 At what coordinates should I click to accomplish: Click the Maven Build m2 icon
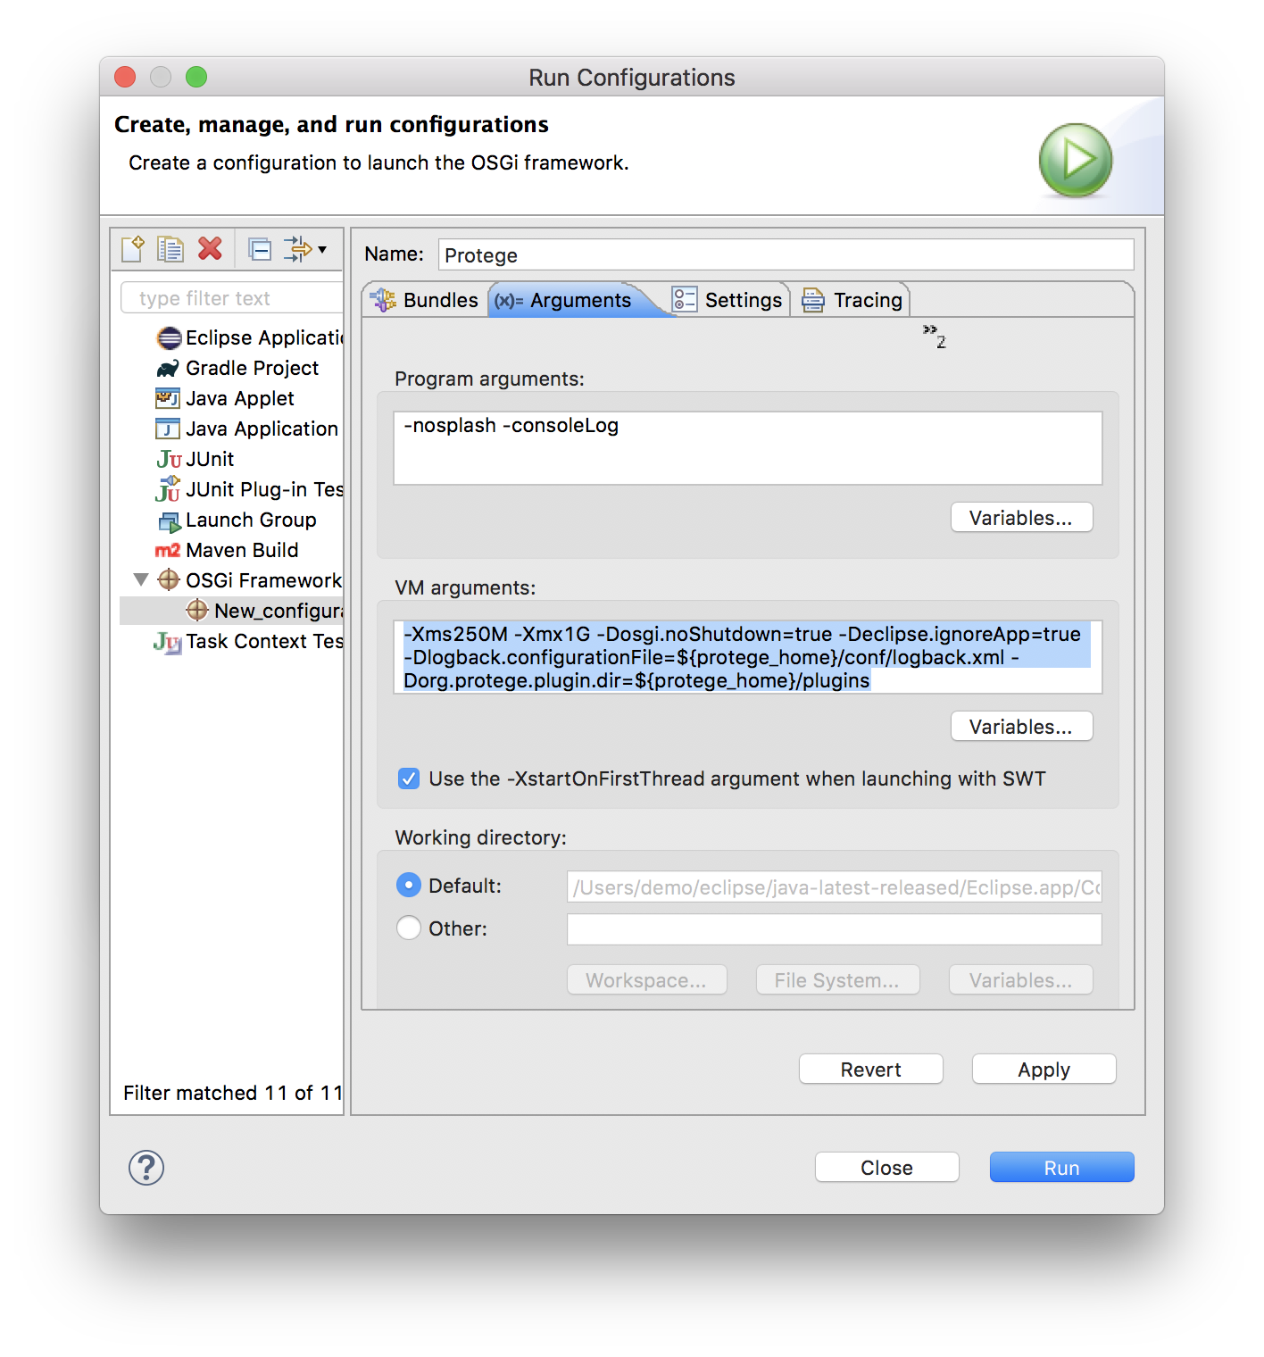pos(168,551)
